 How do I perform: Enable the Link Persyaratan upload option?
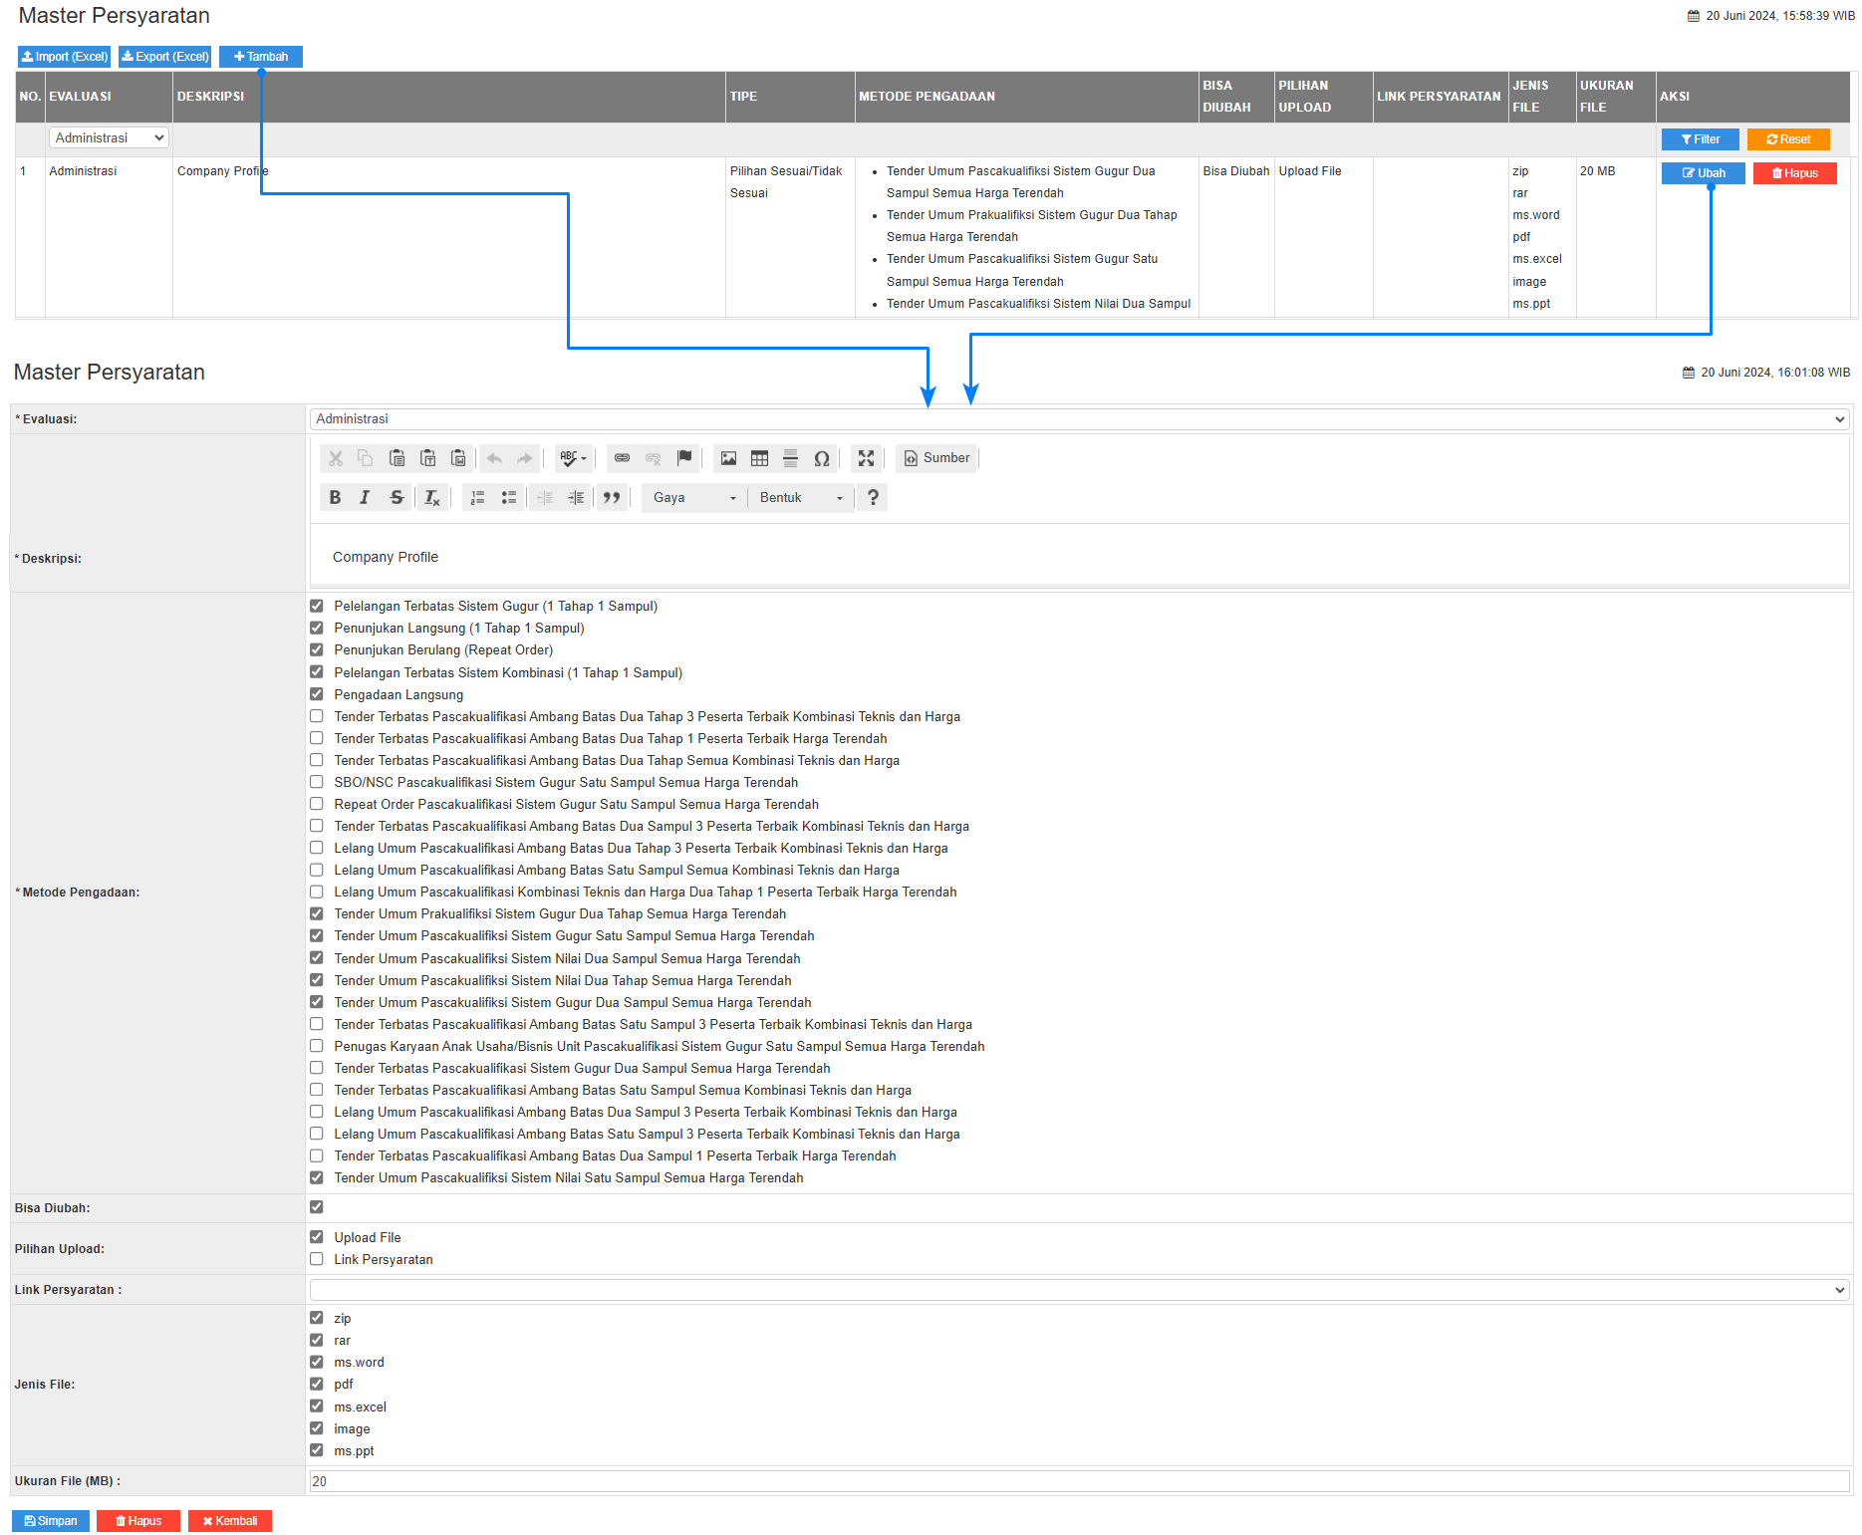tap(317, 1259)
